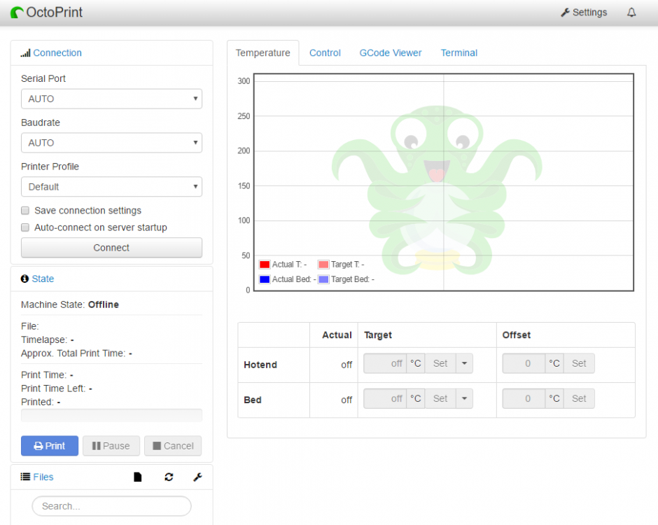Image resolution: width=658 pixels, height=525 pixels.
Task: Open the GCode Viewer tab
Action: pos(391,53)
